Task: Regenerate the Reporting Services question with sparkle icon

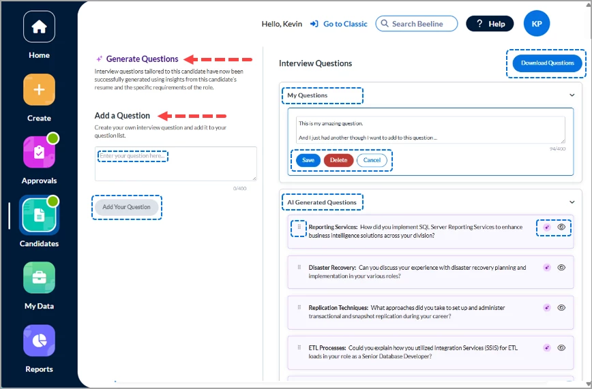Action: pyautogui.click(x=547, y=227)
